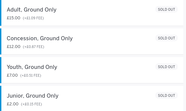This screenshot has height=111, width=186.
Task: Click the Youth, Ground Only ticket title
Action: 32,67
